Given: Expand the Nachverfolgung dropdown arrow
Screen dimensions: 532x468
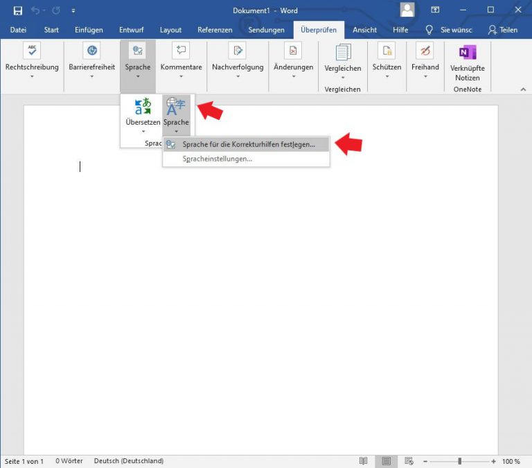Looking at the screenshot, I should 238,76.
